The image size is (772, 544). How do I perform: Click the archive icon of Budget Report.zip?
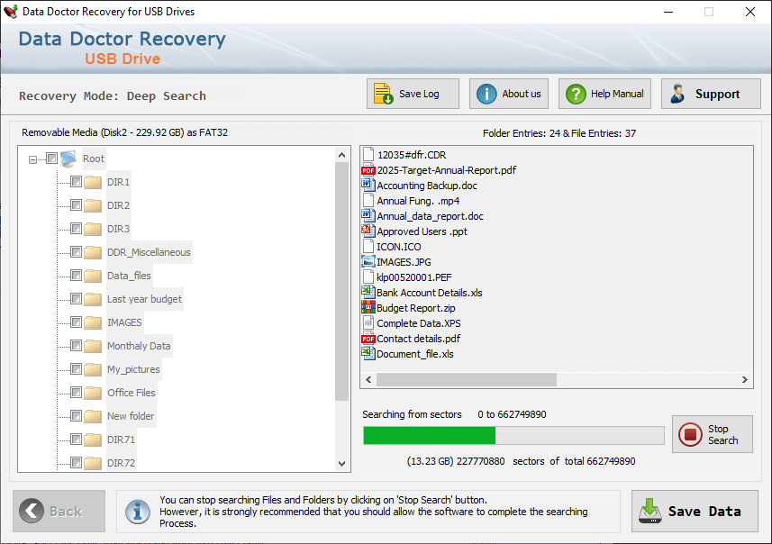point(368,308)
